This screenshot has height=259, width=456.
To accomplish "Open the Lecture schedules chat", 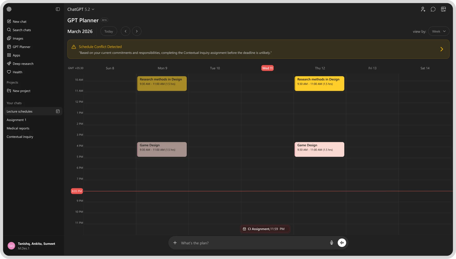I will tap(33, 111).
